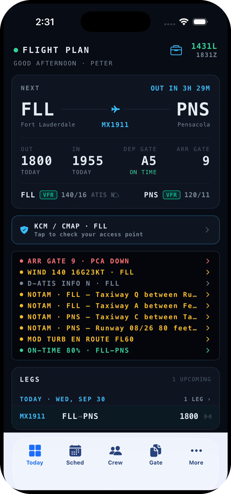This screenshot has width=231, height=494.
Task: Tap the 1831Z zulu time
Action: click(x=206, y=55)
